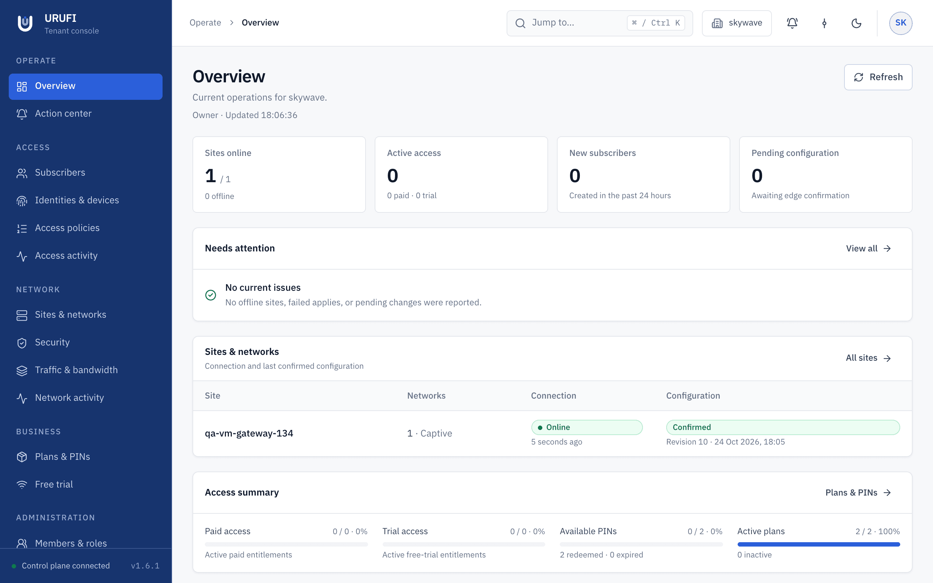
Task: Open the Subscribers page
Action: (86, 173)
